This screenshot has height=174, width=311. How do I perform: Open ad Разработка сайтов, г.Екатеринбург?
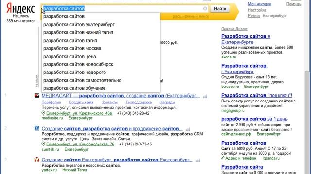click(244, 69)
